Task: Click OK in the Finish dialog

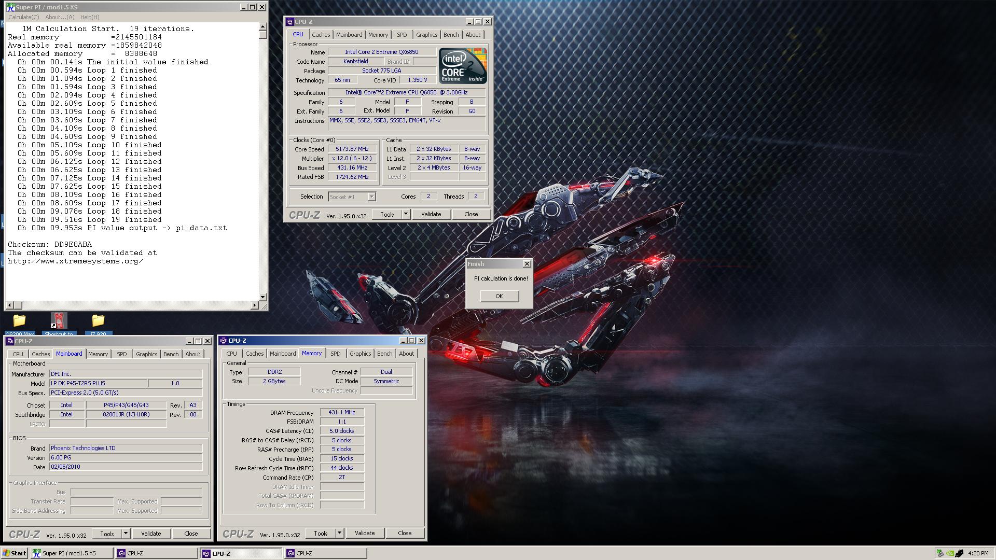Action: pos(499,296)
